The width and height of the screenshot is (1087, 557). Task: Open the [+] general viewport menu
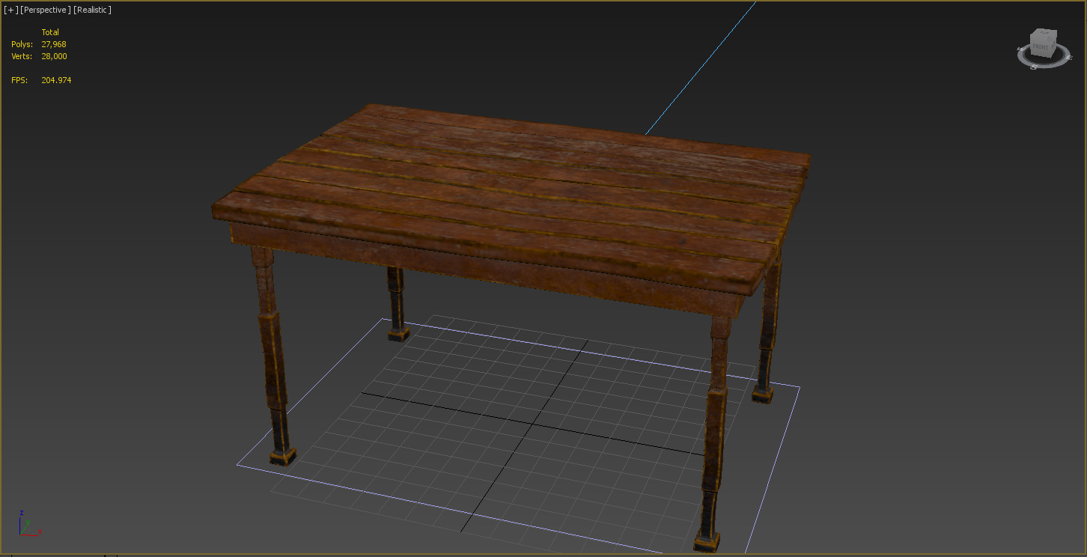[10, 10]
